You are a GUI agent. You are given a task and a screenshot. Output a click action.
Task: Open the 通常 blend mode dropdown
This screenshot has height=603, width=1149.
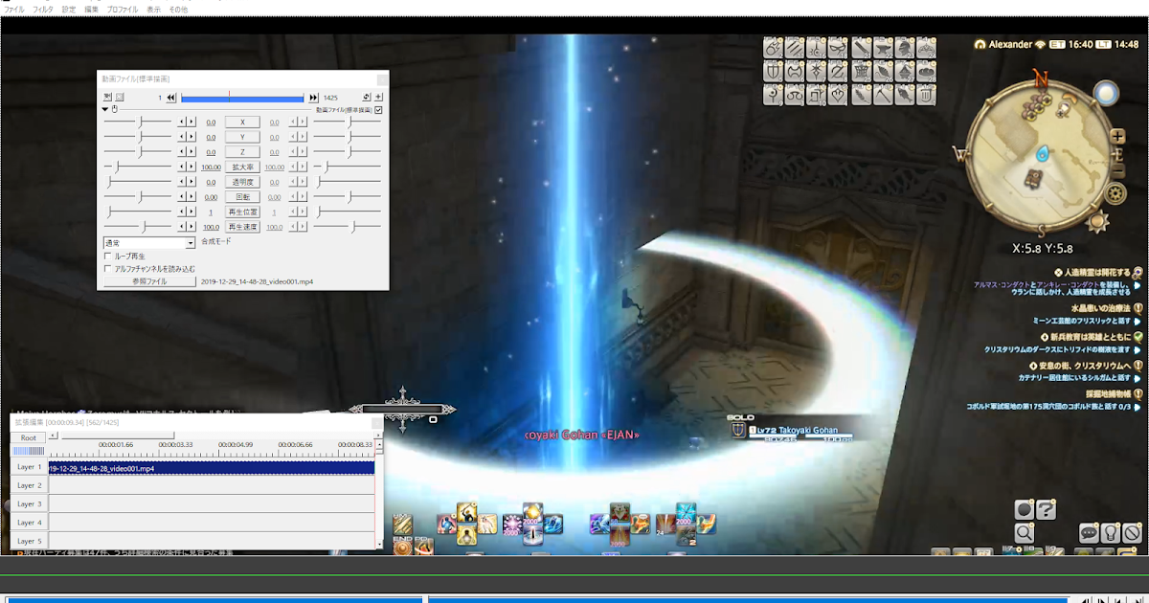click(x=149, y=243)
